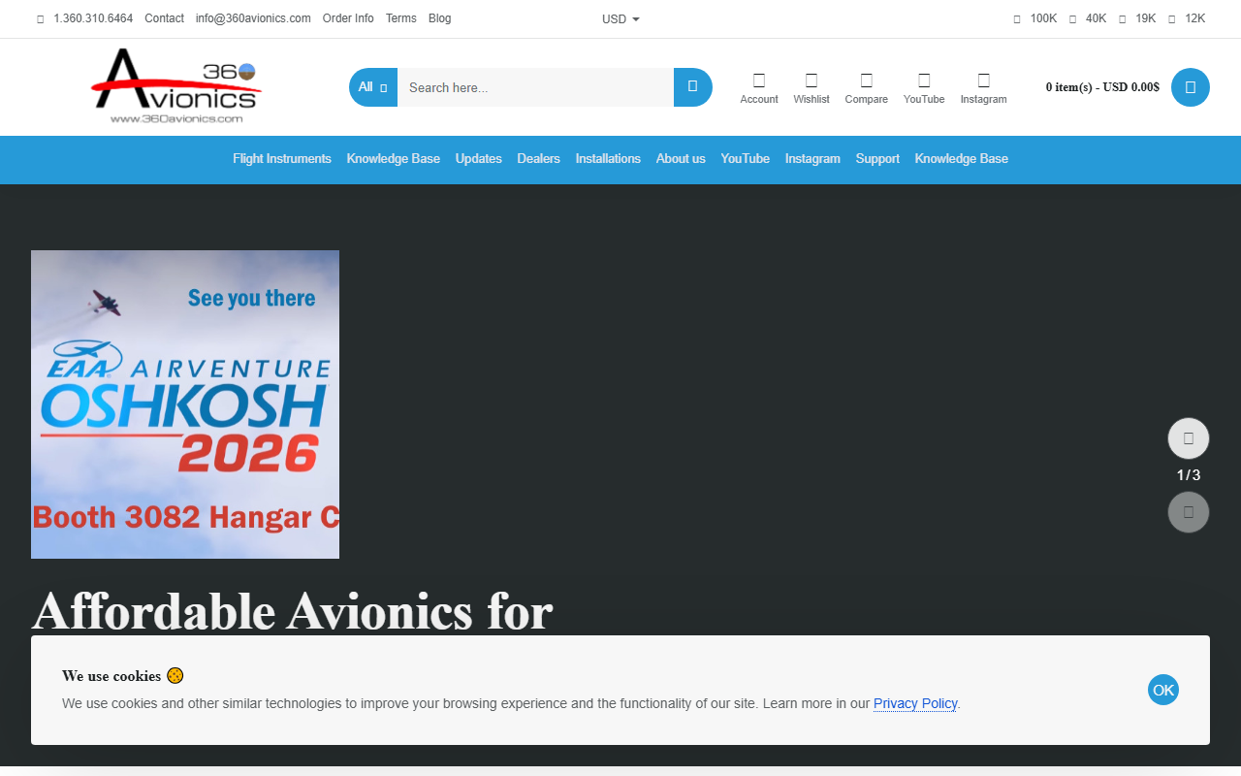Open Support menu item
Viewport: 1241px width, 776px height.
pyautogui.click(x=877, y=159)
